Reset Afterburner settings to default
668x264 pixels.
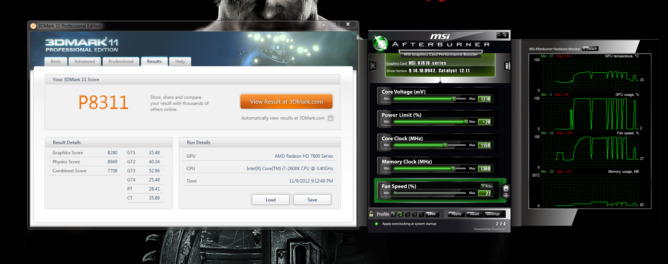click(474, 214)
